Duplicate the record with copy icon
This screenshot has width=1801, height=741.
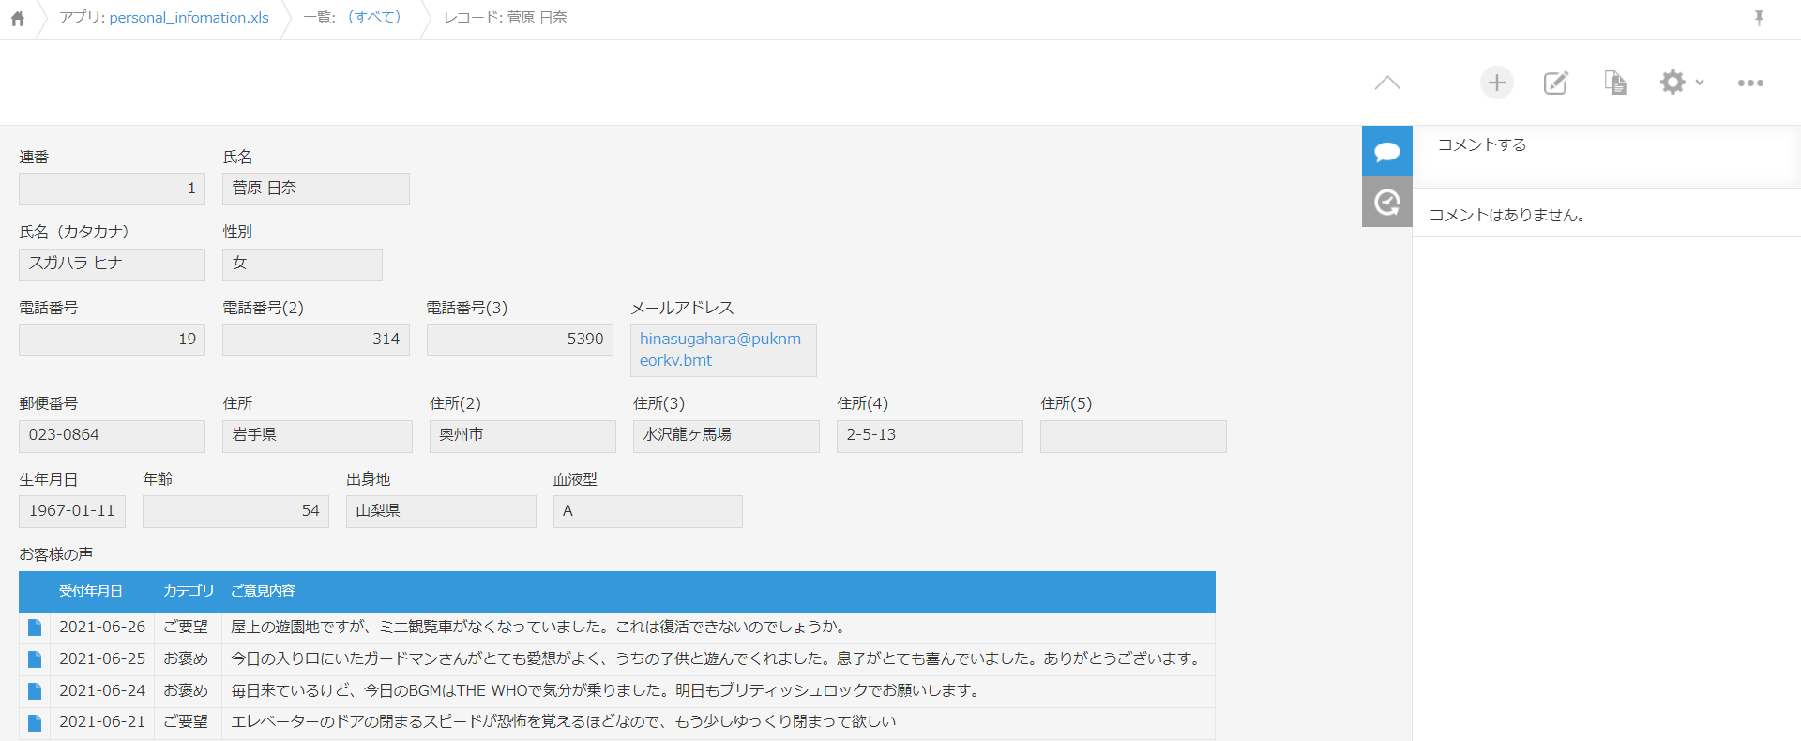(x=1614, y=83)
